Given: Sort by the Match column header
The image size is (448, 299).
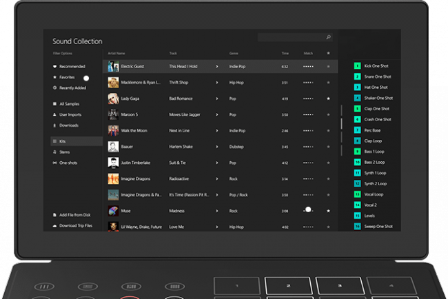Looking at the screenshot, I should pyautogui.click(x=308, y=54).
